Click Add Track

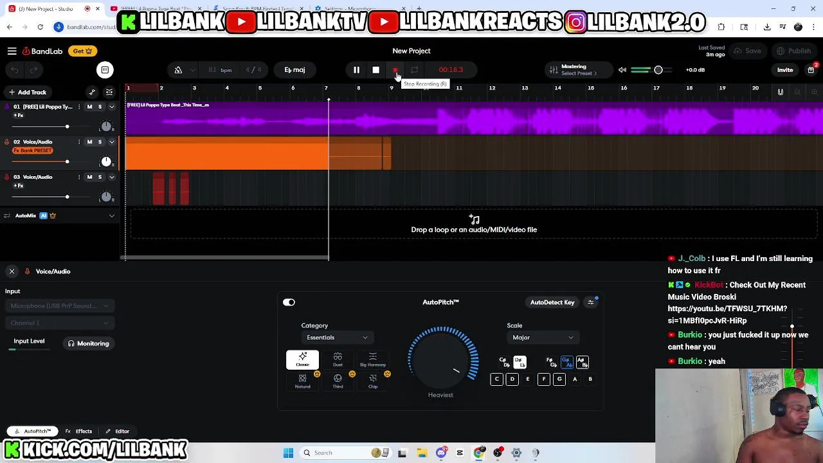(x=27, y=92)
